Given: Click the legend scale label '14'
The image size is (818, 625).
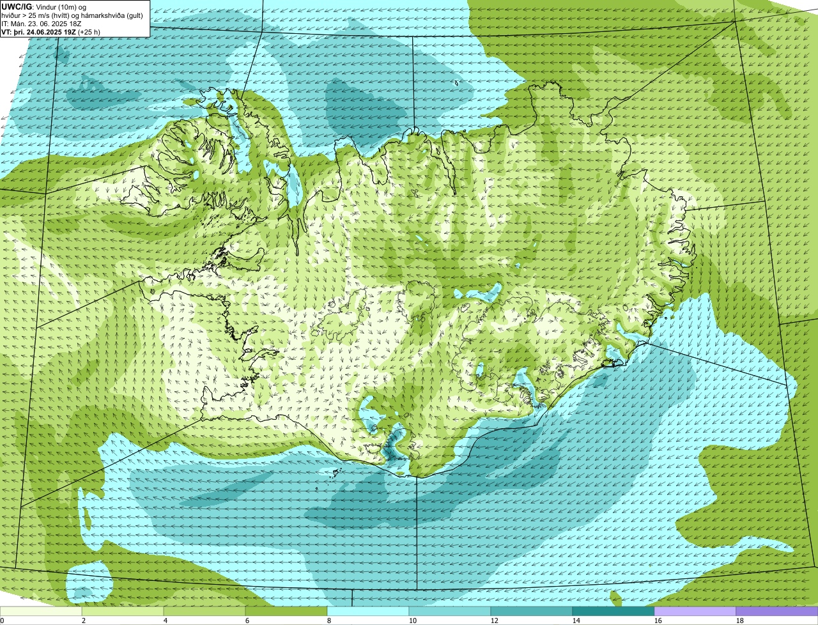Looking at the screenshot, I should coord(576,621).
